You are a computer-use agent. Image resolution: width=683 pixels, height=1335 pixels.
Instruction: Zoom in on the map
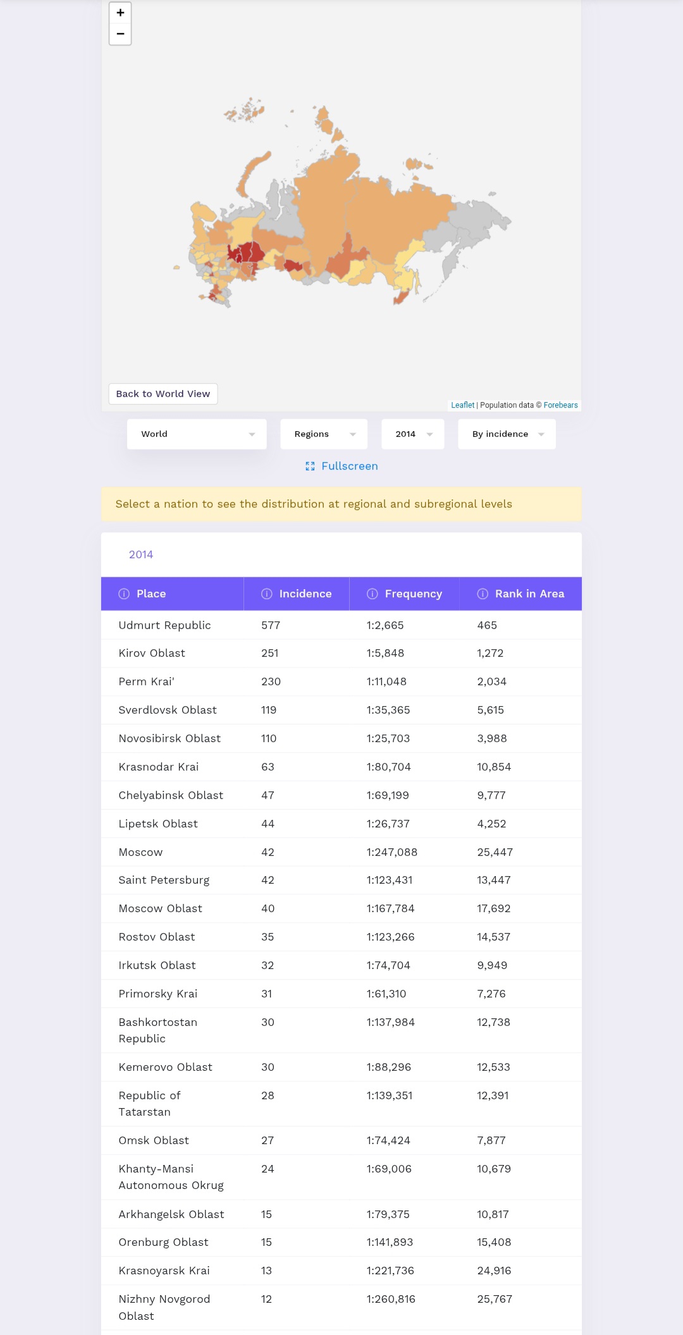[x=120, y=13]
